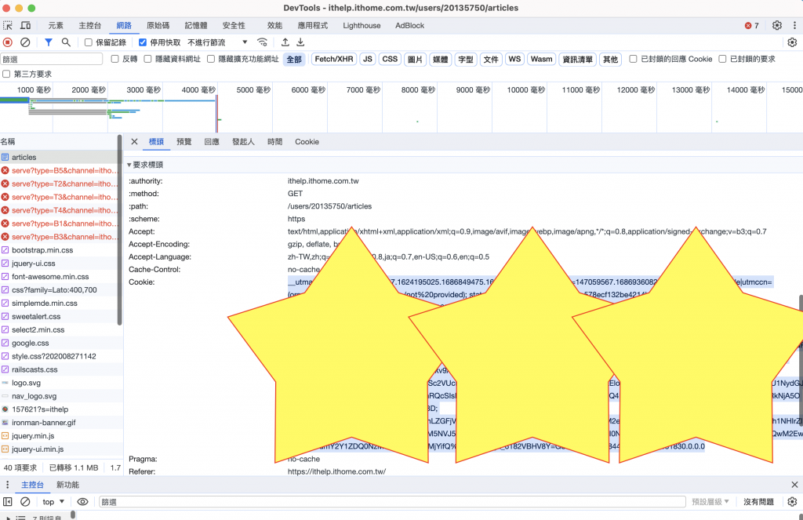Open the top context dropdown in console
The width and height of the screenshot is (803, 520).
tap(53, 501)
